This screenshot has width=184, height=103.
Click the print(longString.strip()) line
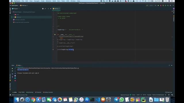point(66,49)
